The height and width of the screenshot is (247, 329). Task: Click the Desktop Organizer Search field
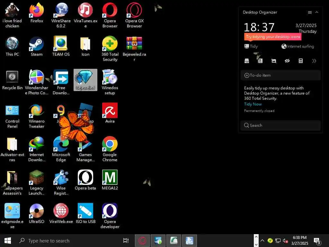coord(280,125)
